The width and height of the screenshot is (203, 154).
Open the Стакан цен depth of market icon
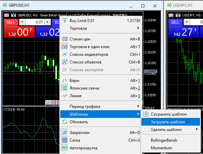pyautogui.click(x=65, y=39)
